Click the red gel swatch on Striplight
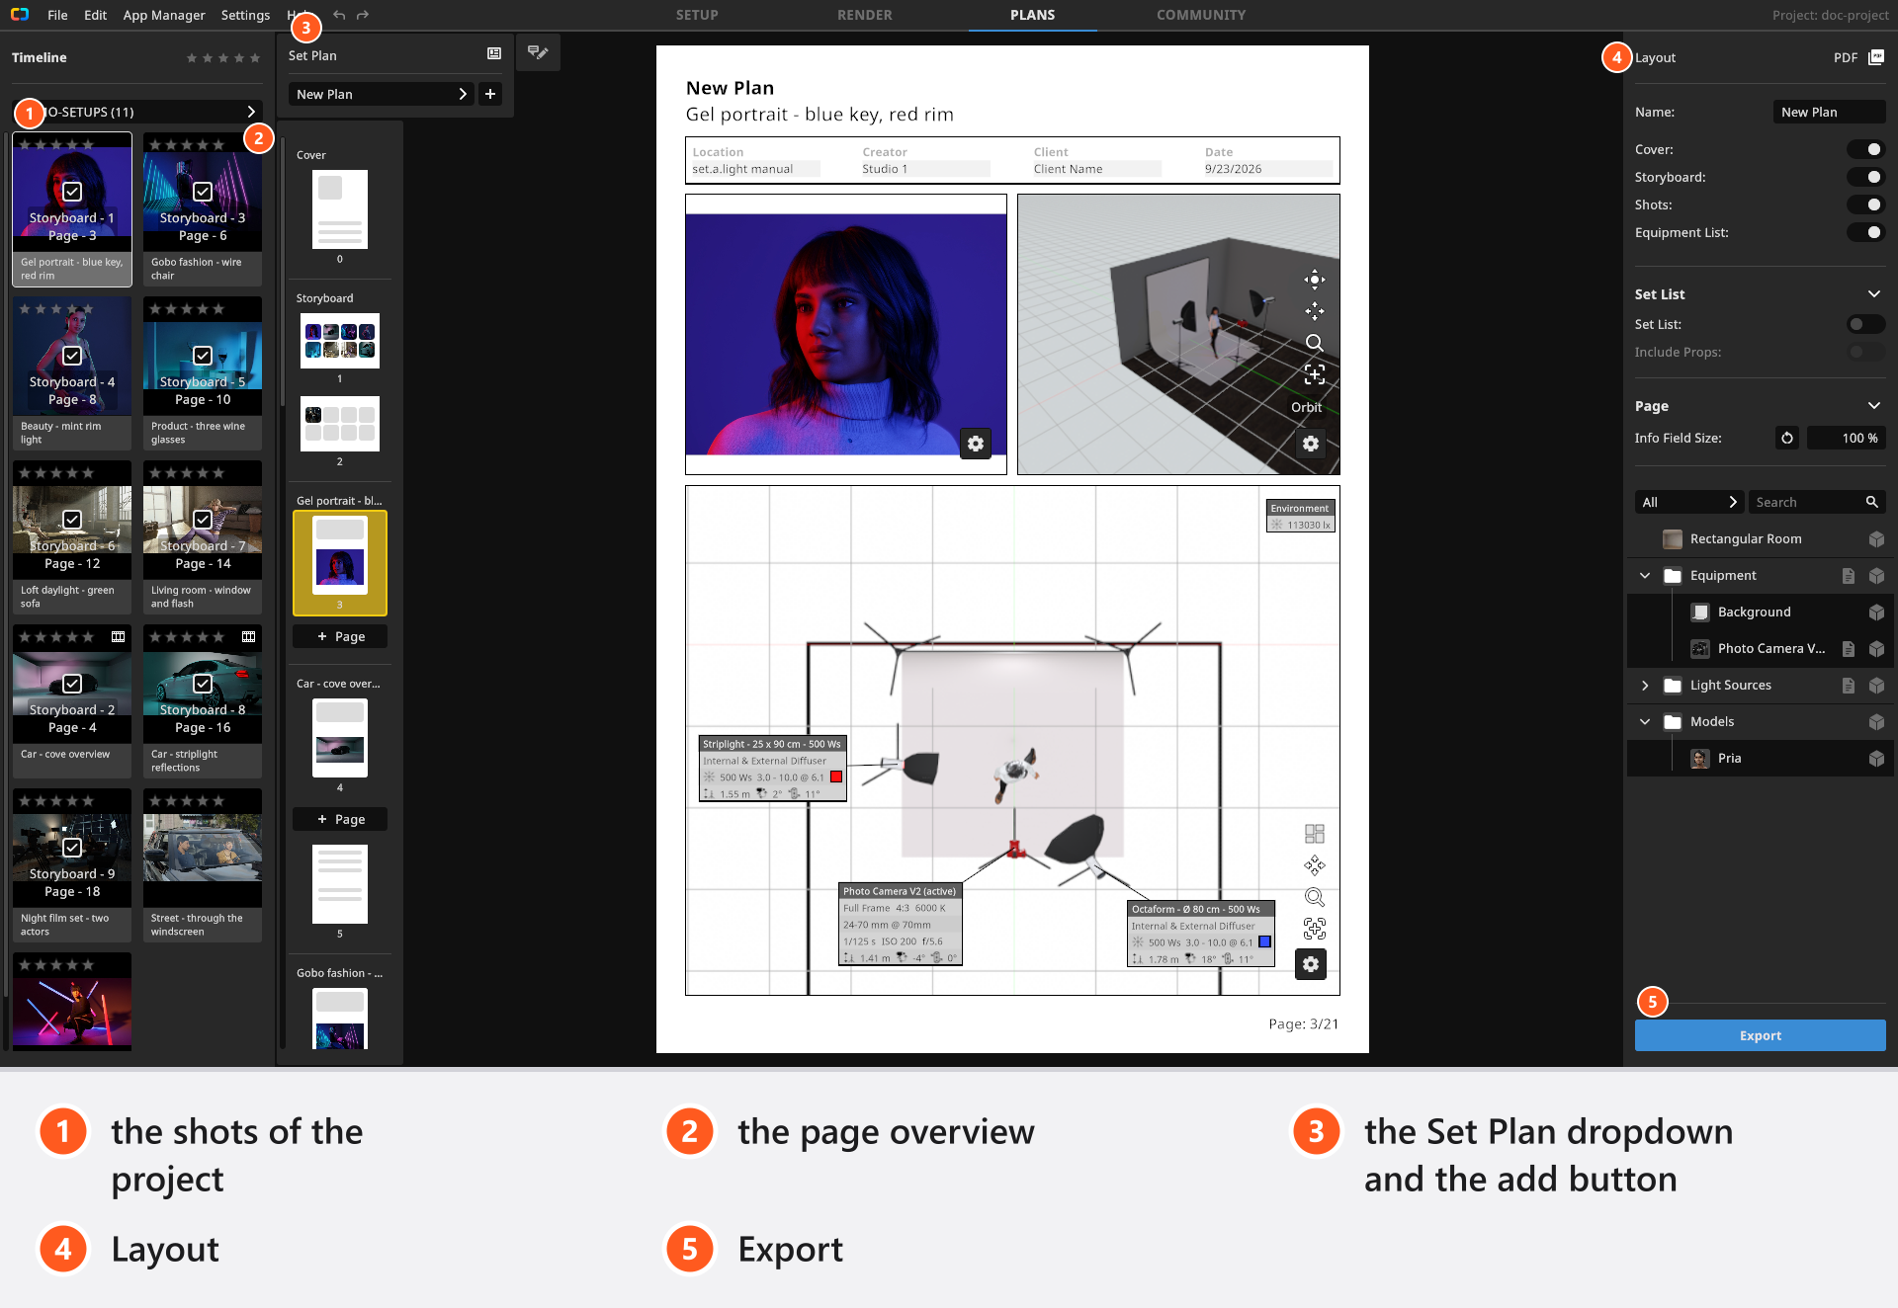 tap(836, 777)
